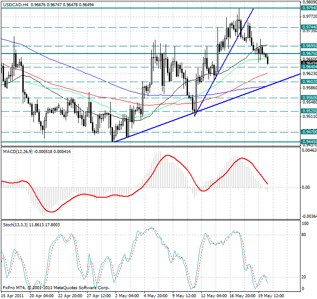Click the Stoch(13,3,3) indicator label

pos(15,224)
